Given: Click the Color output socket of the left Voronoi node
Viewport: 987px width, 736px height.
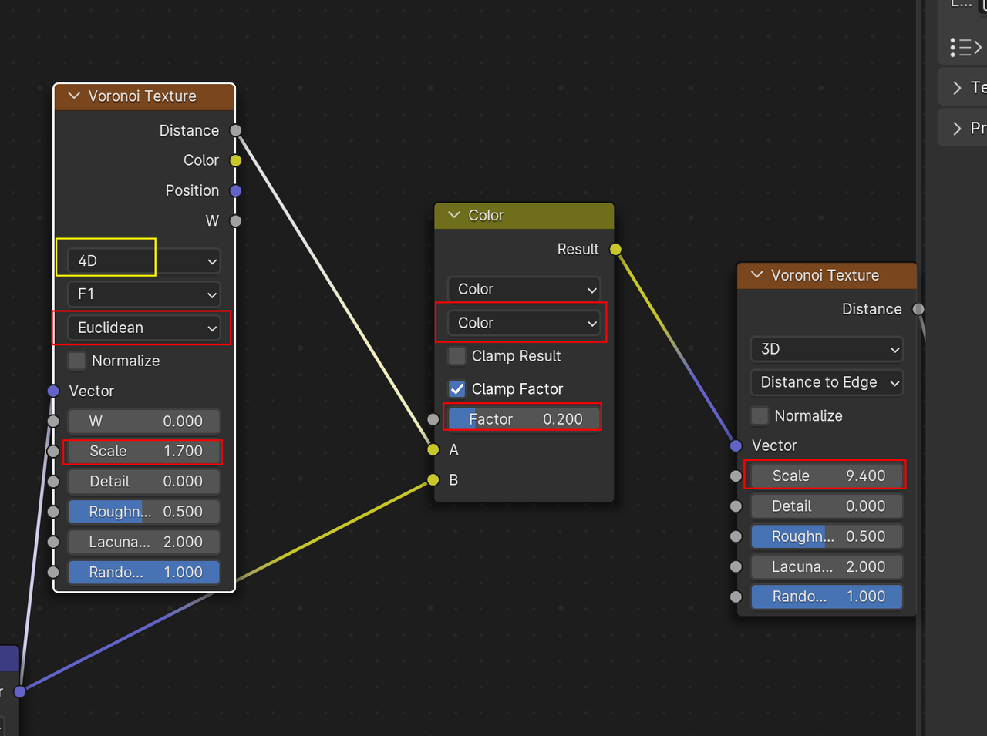Looking at the screenshot, I should (x=236, y=160).
